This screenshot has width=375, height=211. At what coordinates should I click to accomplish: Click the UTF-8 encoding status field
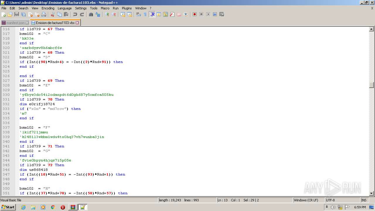pyautogui.click(x=343, y=200)
